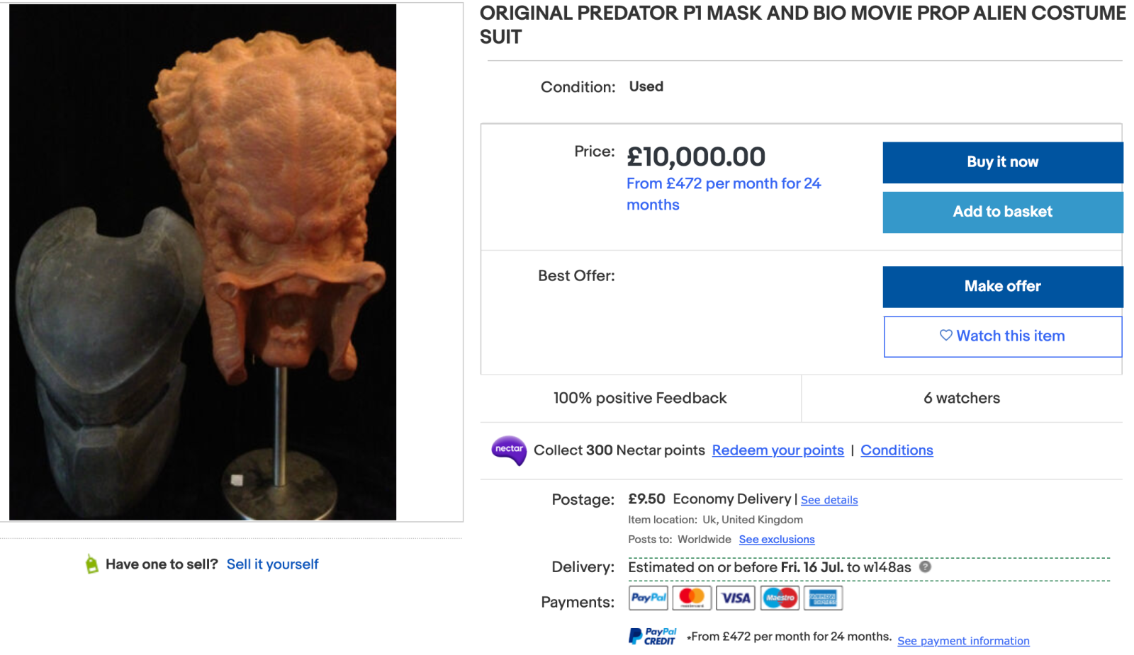Image resolution: width=1134 pixels, height=655 pixels.
Task: Click the purple Nectar logo icon
Action: (509, 450)
